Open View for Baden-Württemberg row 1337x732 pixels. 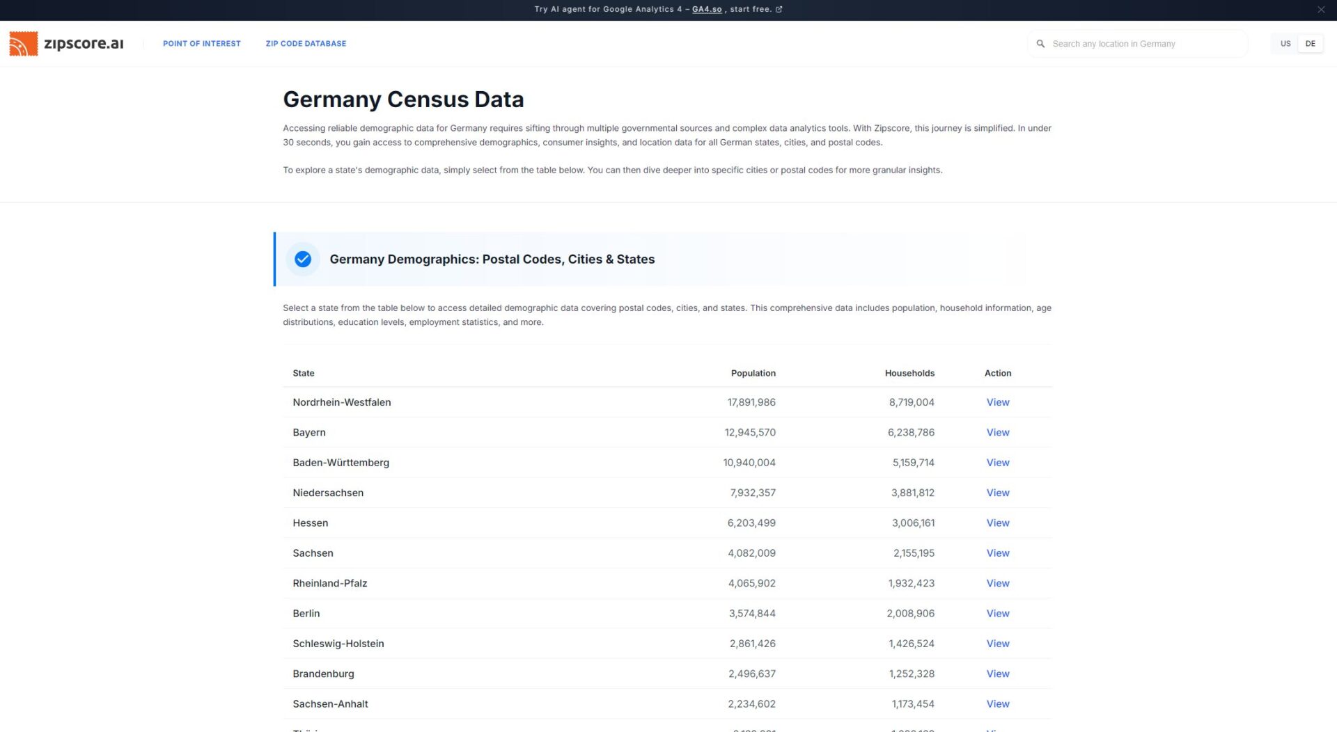(997, 463)
